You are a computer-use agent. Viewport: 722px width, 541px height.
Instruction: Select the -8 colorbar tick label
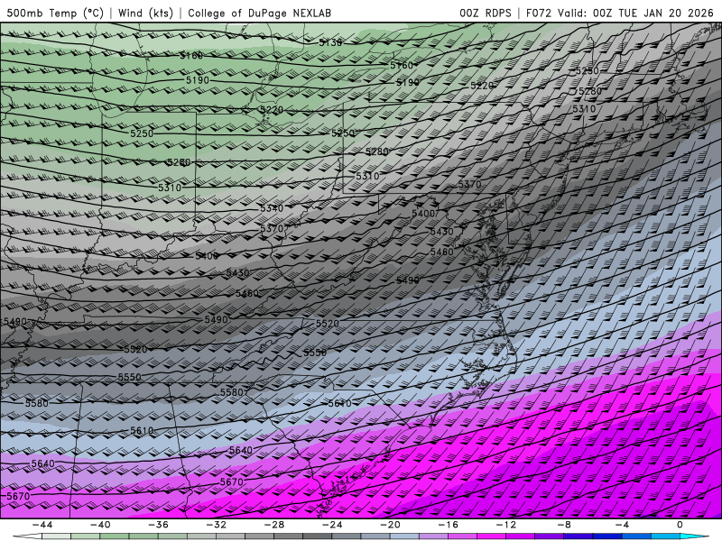click(x=565, y=525)
